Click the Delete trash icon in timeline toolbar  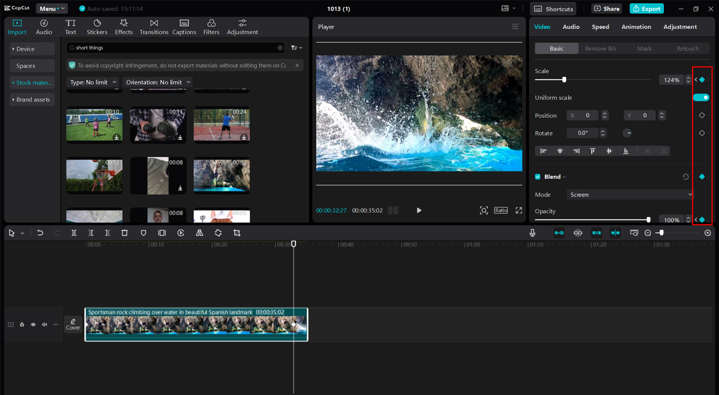pyautogui.click(x=125, y=233)
